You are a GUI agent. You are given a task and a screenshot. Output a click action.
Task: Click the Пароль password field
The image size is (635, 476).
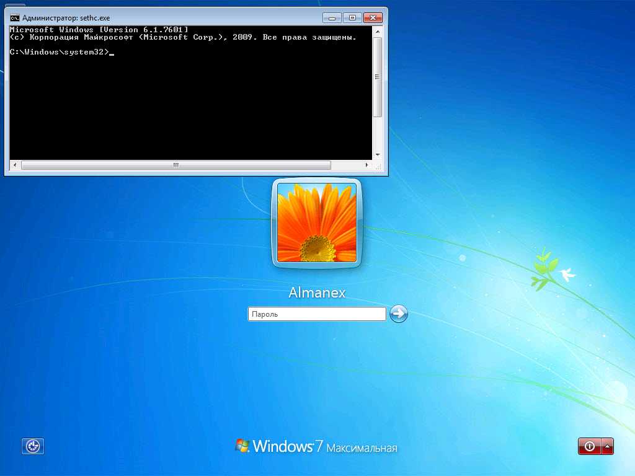point(316,314)
